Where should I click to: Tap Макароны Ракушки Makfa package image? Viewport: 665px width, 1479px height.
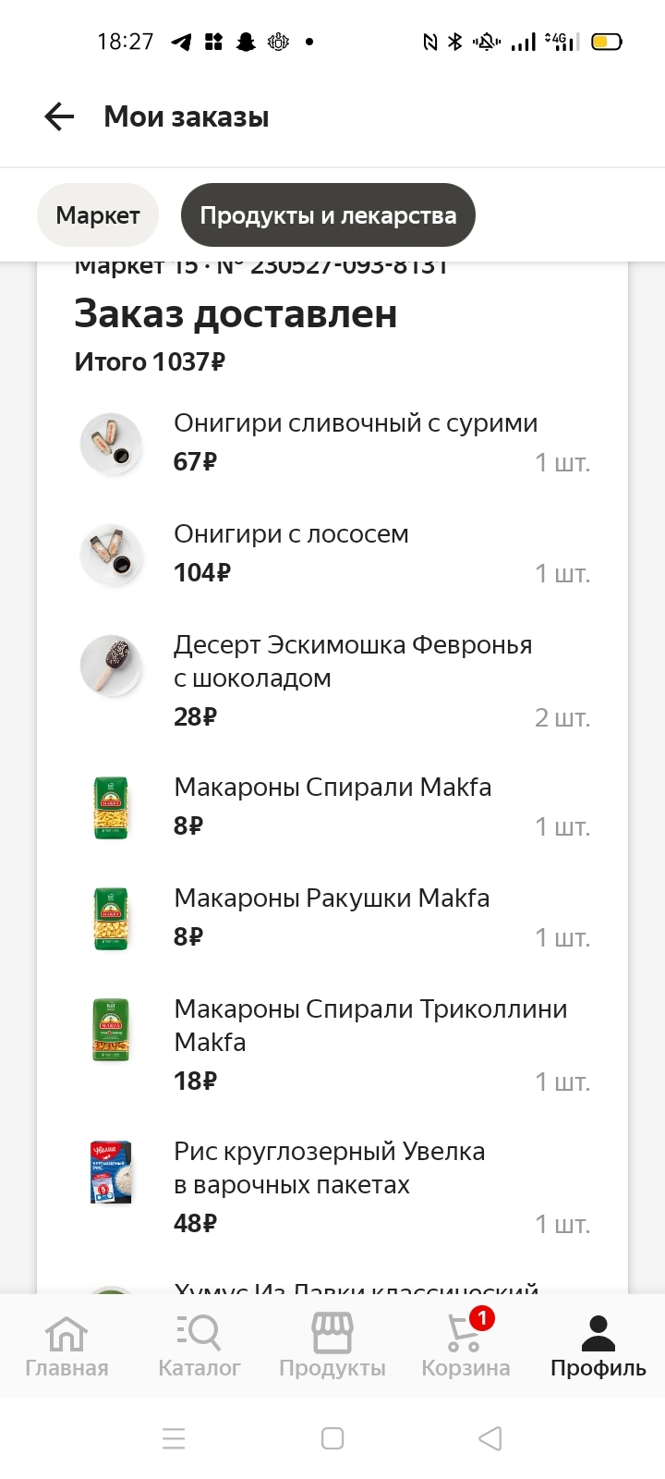pyautogui.click(x=111, y=919)
